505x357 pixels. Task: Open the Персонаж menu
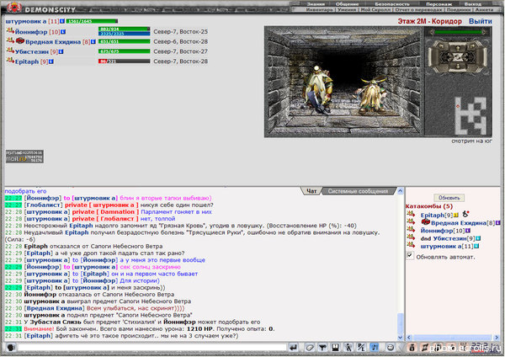(439, 4)
